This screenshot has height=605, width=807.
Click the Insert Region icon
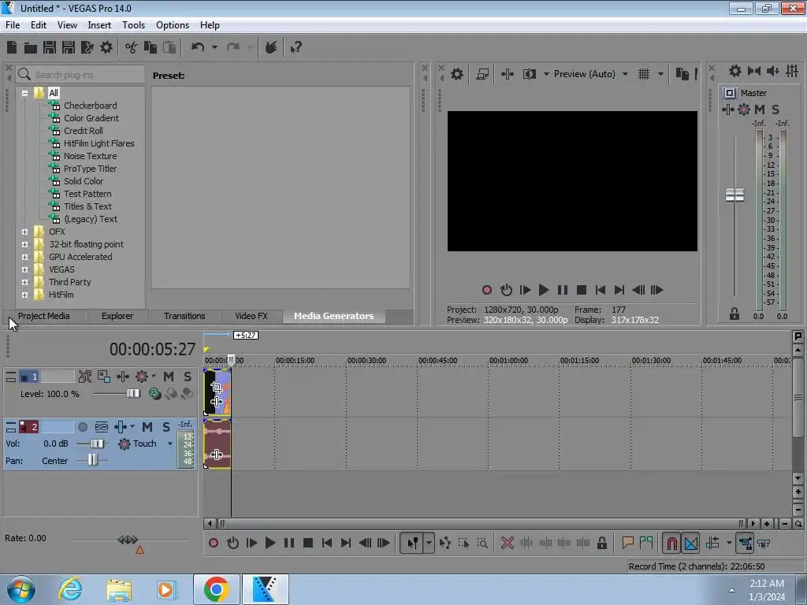(646, 543)
